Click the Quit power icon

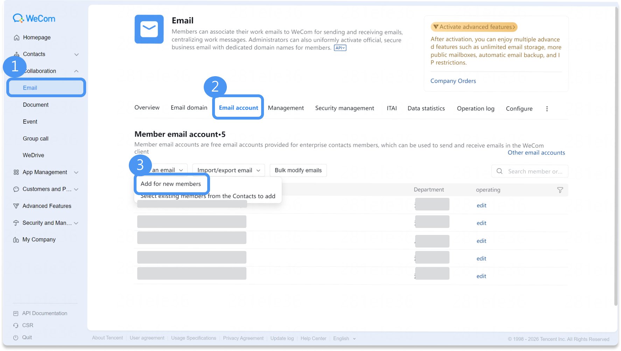tap(16, 337)
